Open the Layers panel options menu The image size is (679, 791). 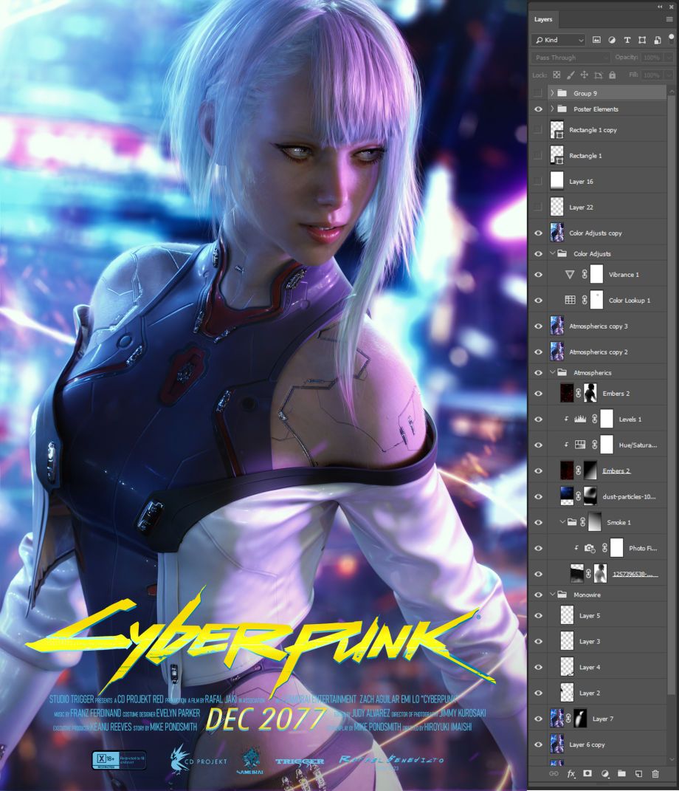click(x=669, y=19)
